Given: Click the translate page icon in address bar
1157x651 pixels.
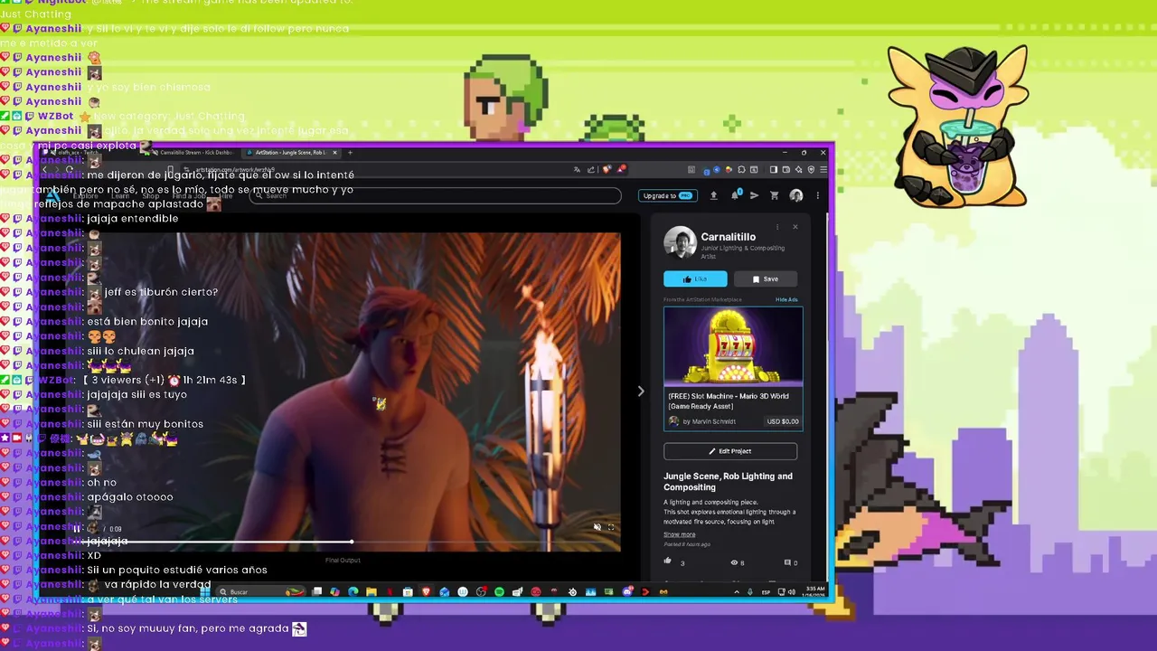Looking at the screenshot, I should [x=577, y=169].
